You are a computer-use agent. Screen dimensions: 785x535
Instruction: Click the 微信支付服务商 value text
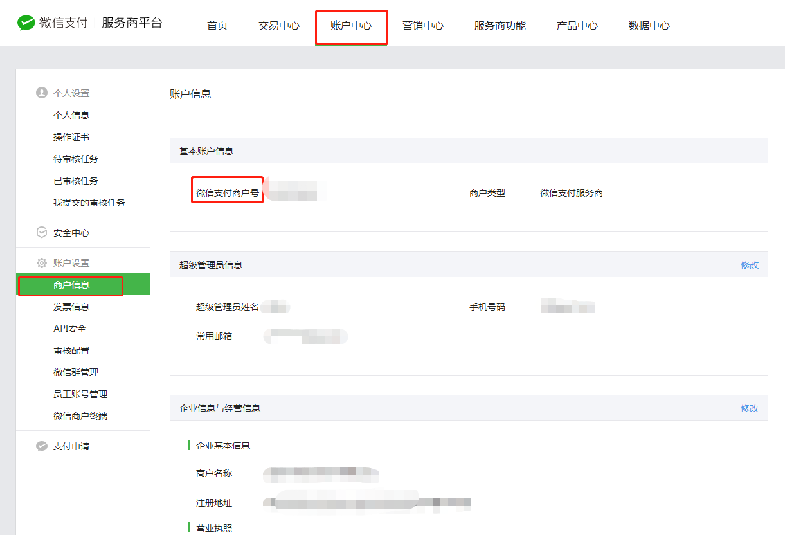[x=572, y=193]
